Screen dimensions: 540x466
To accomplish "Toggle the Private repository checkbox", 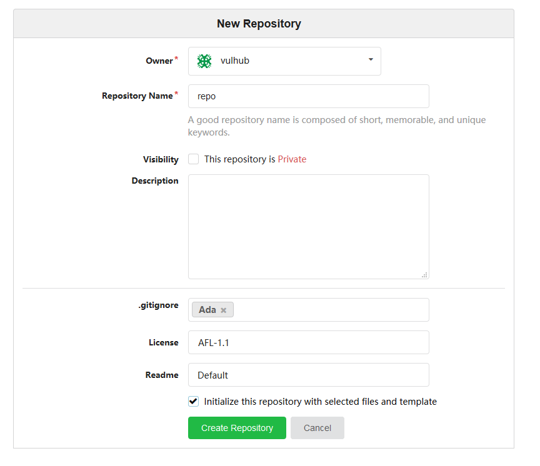I will [194, 159].
